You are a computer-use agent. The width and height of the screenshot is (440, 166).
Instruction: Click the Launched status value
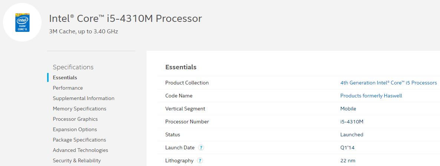click(x=352, y=135)
